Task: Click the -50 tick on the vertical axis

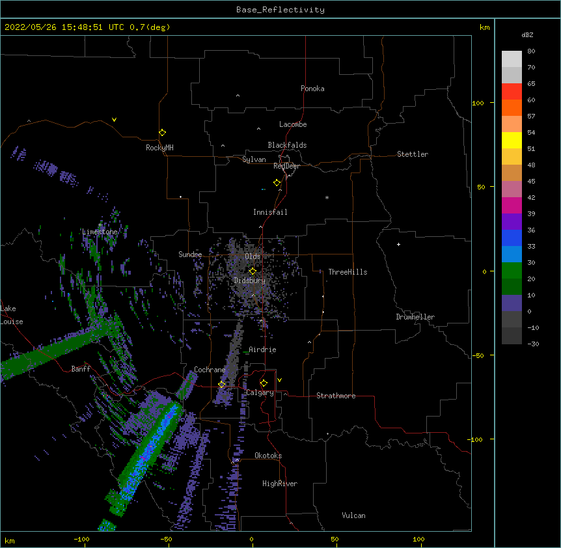Action: (478, 355)
